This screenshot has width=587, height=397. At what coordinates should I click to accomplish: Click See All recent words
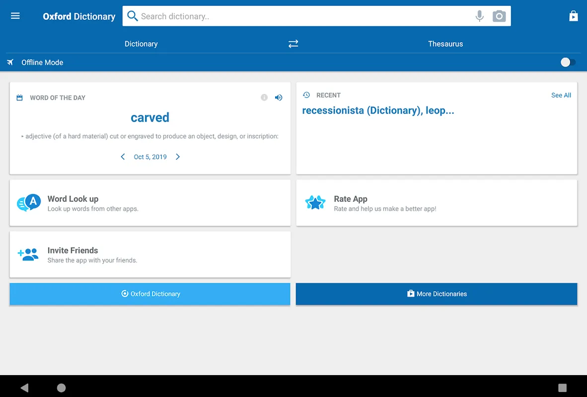click(561, 95)
